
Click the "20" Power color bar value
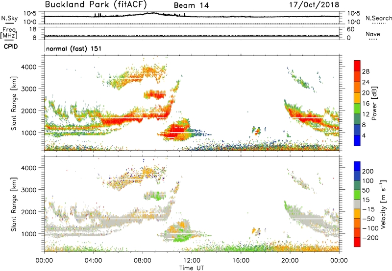click(366, 93)
